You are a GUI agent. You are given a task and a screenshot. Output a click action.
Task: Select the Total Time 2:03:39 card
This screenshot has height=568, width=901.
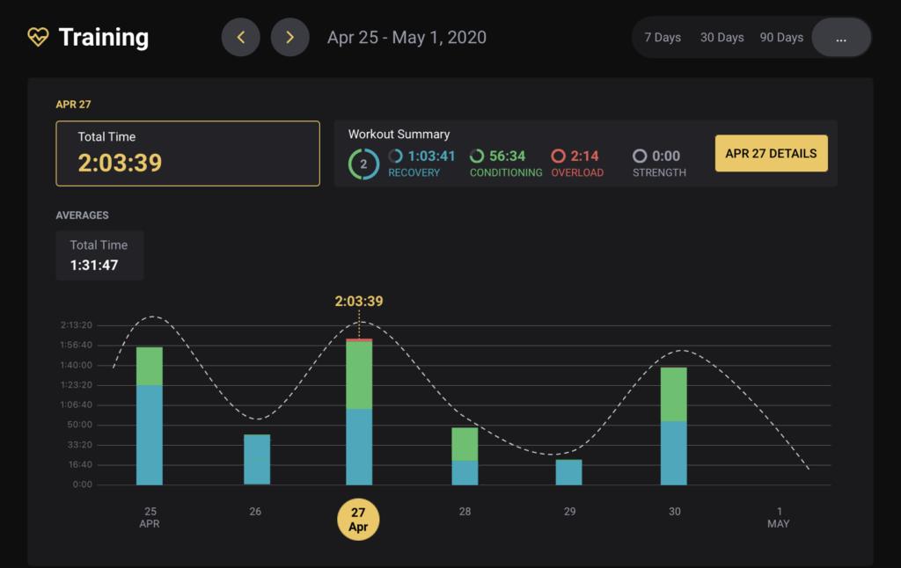click(x=187, y=153)
